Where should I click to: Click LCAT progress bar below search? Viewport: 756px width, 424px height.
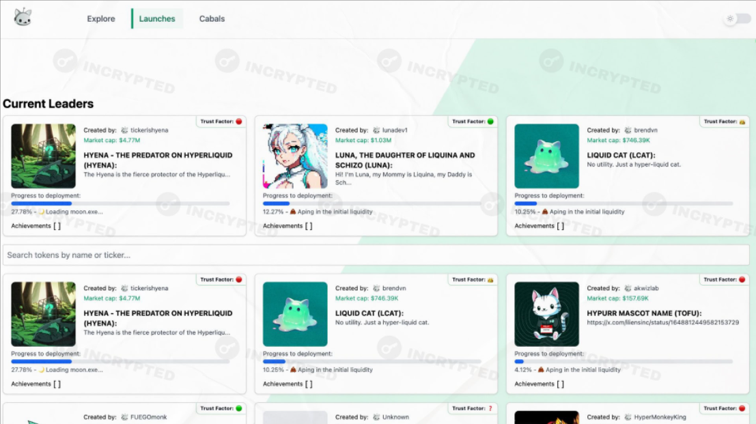coord(372,361)
